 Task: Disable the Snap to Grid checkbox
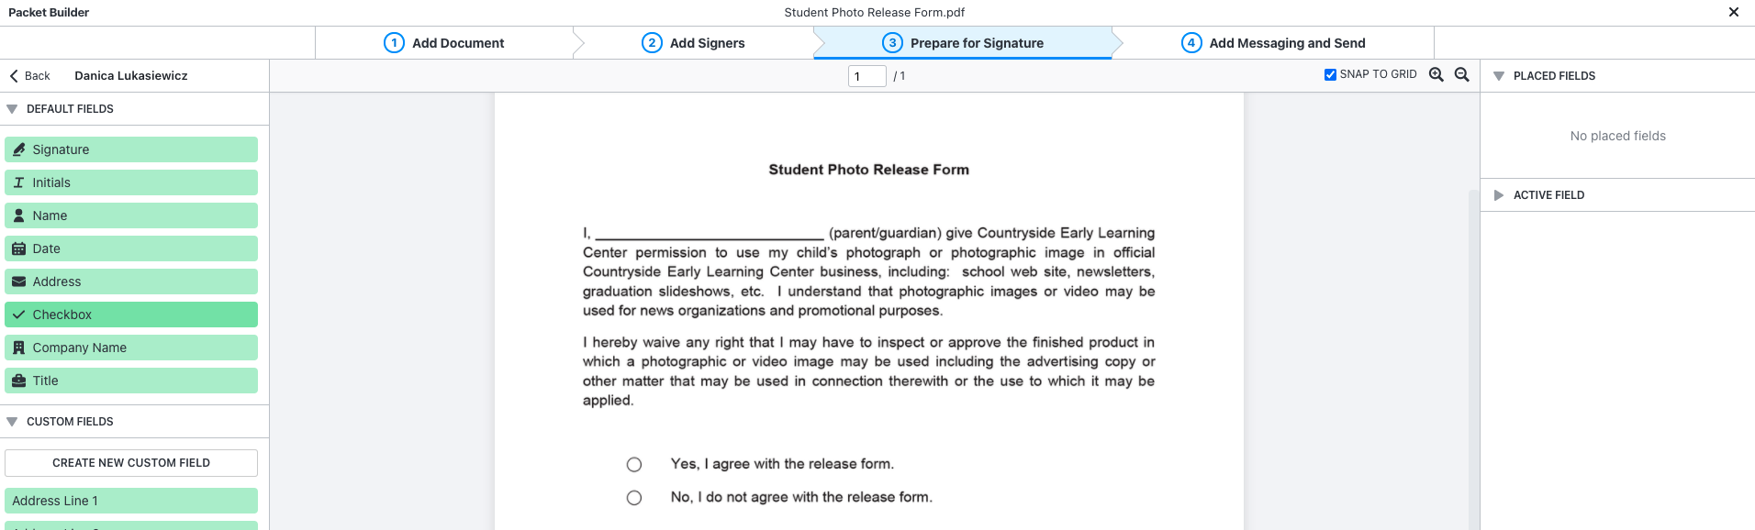pos(1330,74)
